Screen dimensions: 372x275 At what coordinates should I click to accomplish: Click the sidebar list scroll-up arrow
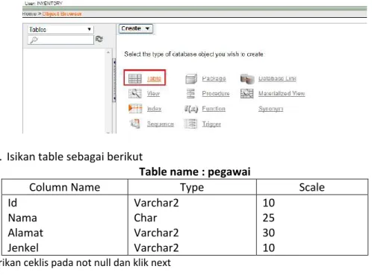pyautogui.click(x=108, y=52)
